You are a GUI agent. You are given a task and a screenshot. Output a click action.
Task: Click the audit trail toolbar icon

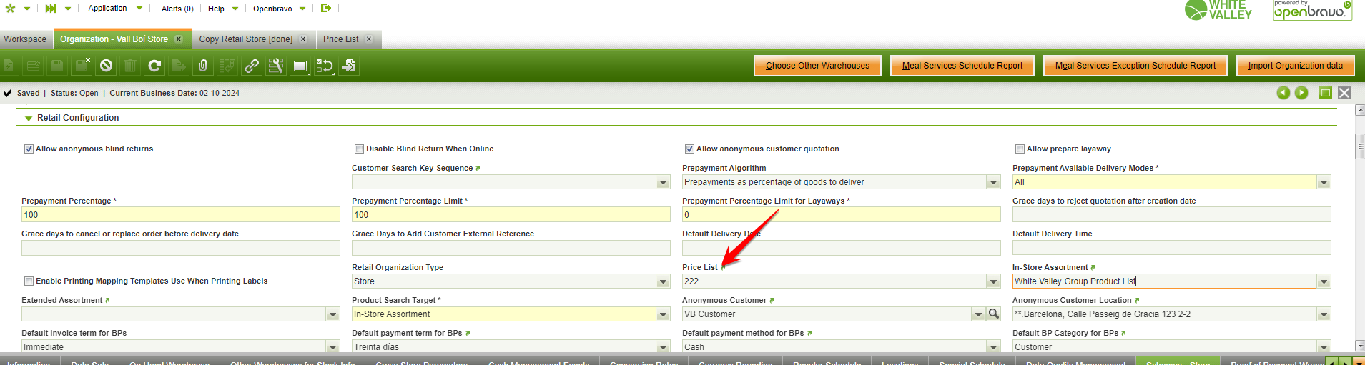(227, 66)
